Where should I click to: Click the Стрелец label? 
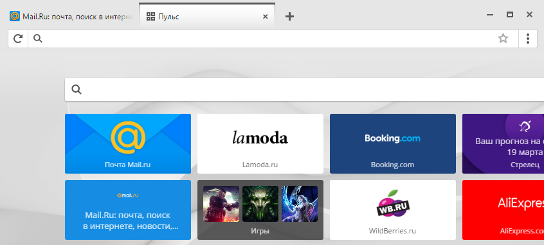coord(525,165)
